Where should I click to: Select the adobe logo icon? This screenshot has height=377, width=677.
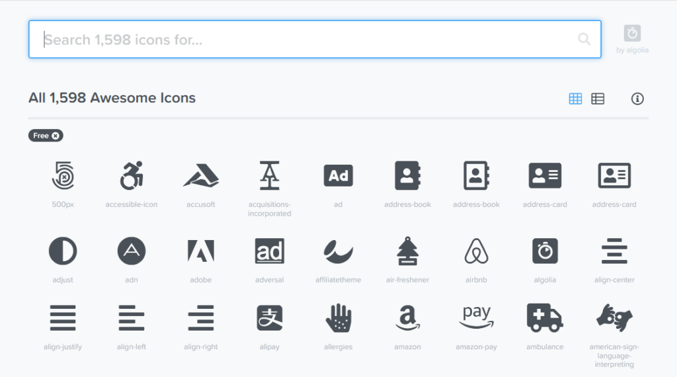coord(201,251)
